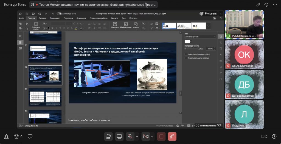Toggle the Автосохранение switch
This screenshot has height=144, width=281.
(59, 14)
